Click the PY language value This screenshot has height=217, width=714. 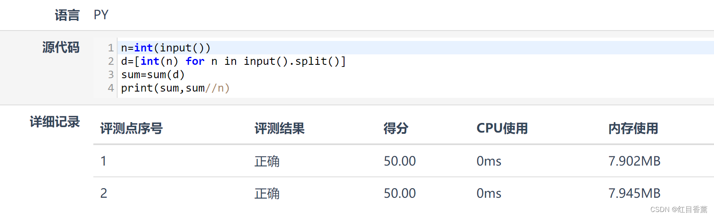tap(101, 15)
